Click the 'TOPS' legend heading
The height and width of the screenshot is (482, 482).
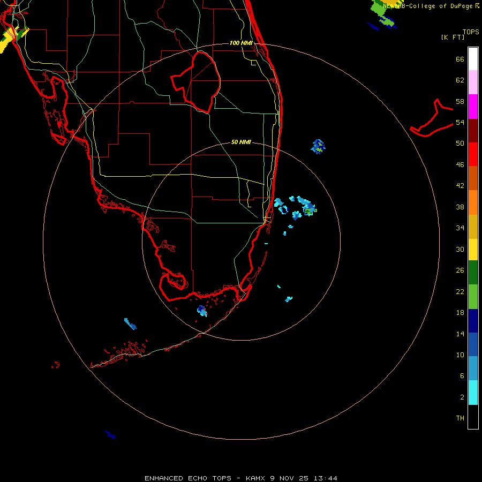coord(471,32)
